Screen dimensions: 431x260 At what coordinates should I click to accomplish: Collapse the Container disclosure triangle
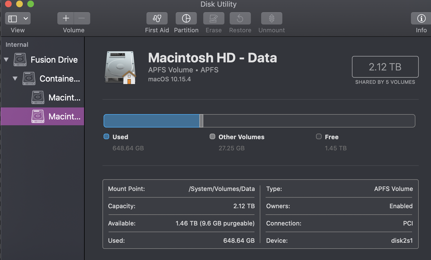tap(15, 79)
